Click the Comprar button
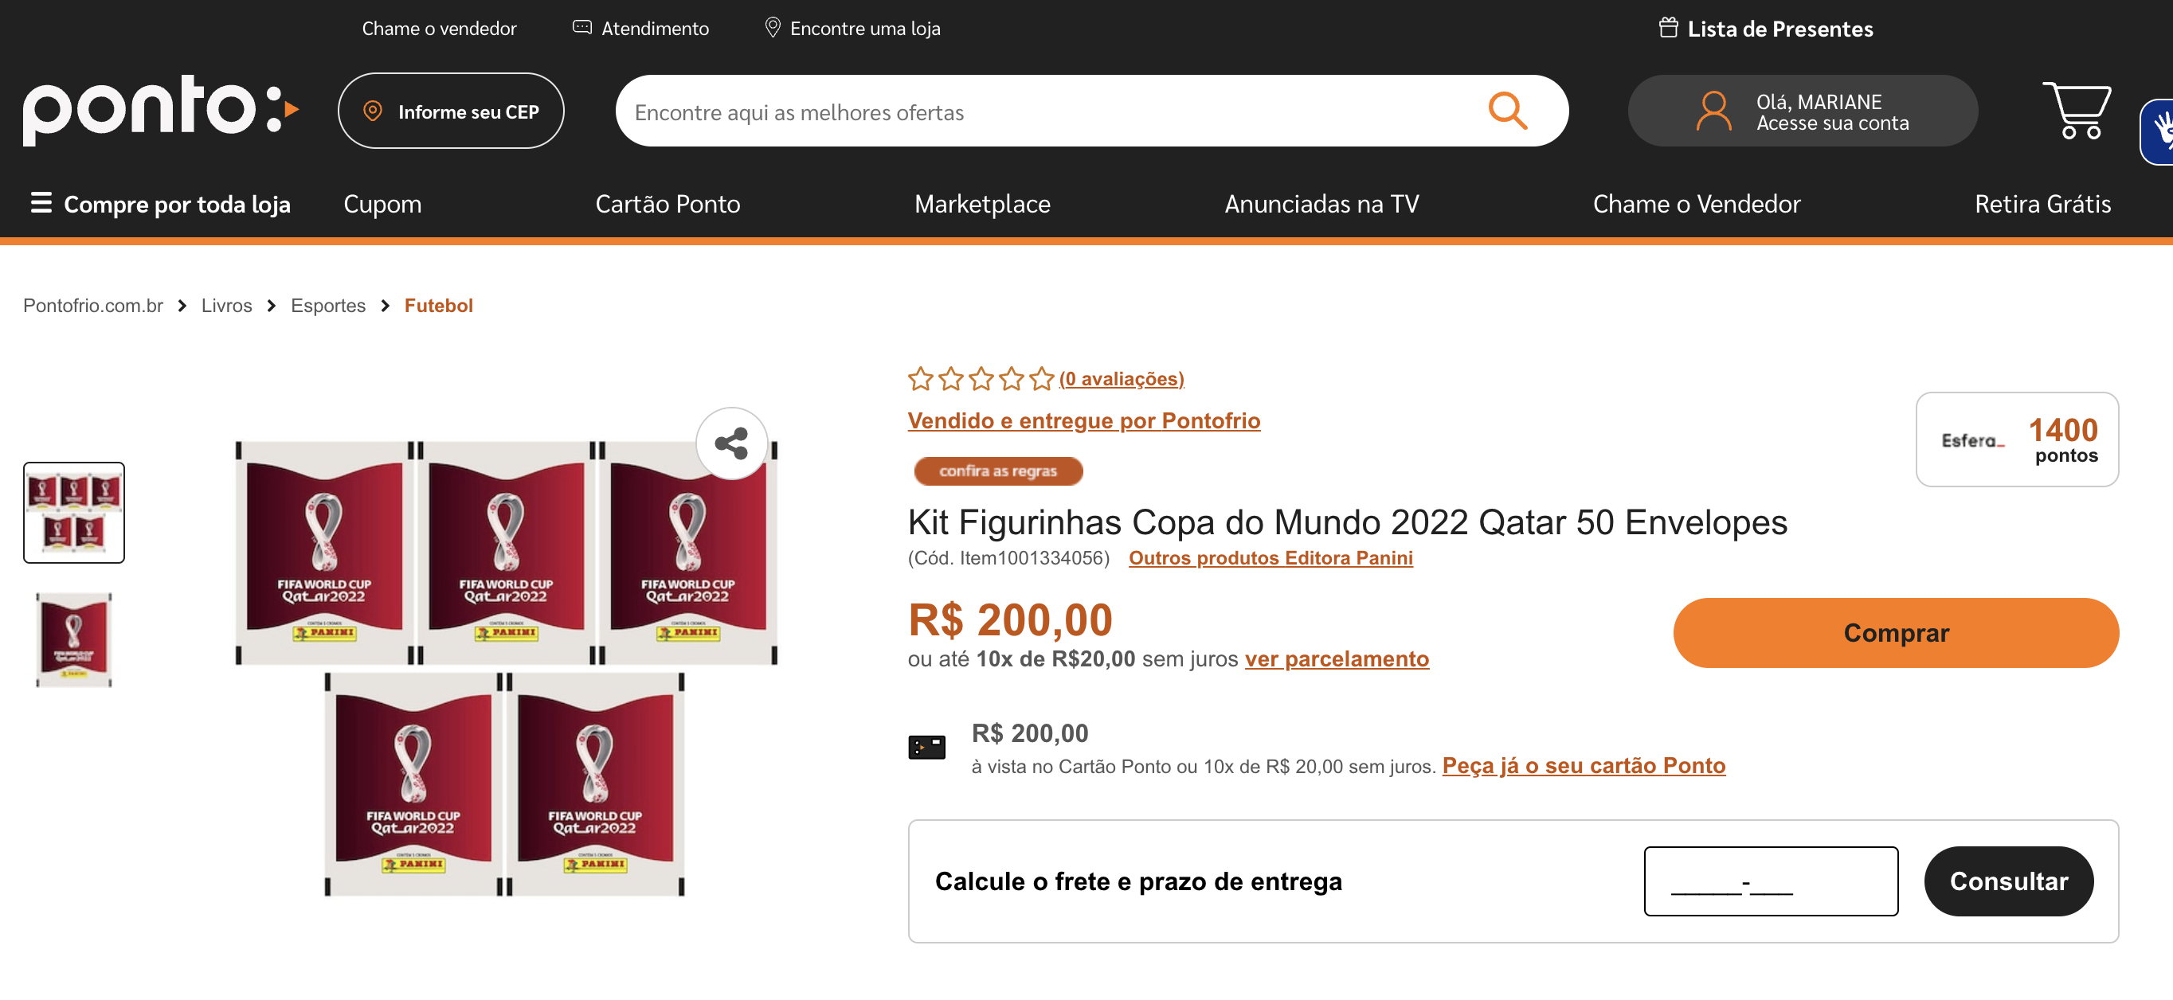The image size is (2173, 1000). [1896, 633]
